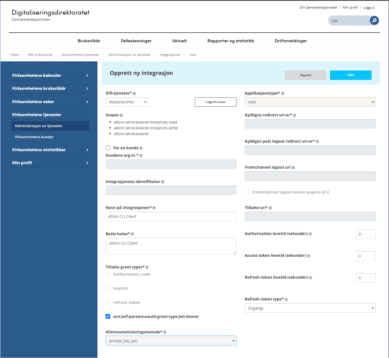Open help for Refresh token type
This screenshot has width=389, height=358.
click(286, 299)
